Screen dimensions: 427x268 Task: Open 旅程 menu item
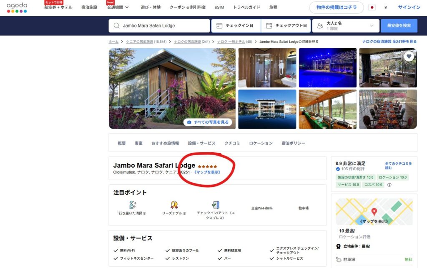point(273,7)
